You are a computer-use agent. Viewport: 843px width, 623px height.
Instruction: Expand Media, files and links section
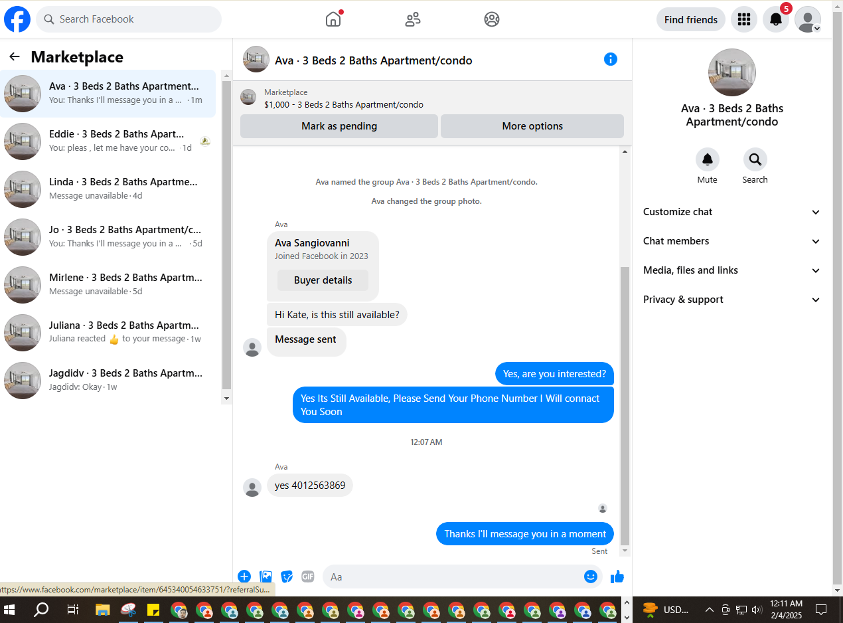pos(732,270)
